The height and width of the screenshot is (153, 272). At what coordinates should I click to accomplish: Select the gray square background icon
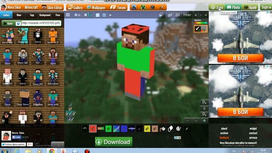click(x=104, y=15)
